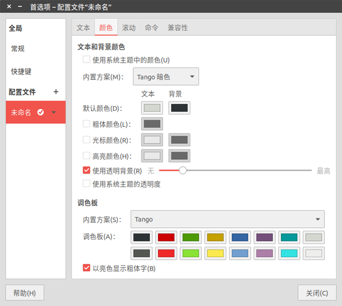Uncheck 使用透明背景 checkbox
The width and height of the screenshot is (342, 306).
pyautogui.click(x=87, y=170)
